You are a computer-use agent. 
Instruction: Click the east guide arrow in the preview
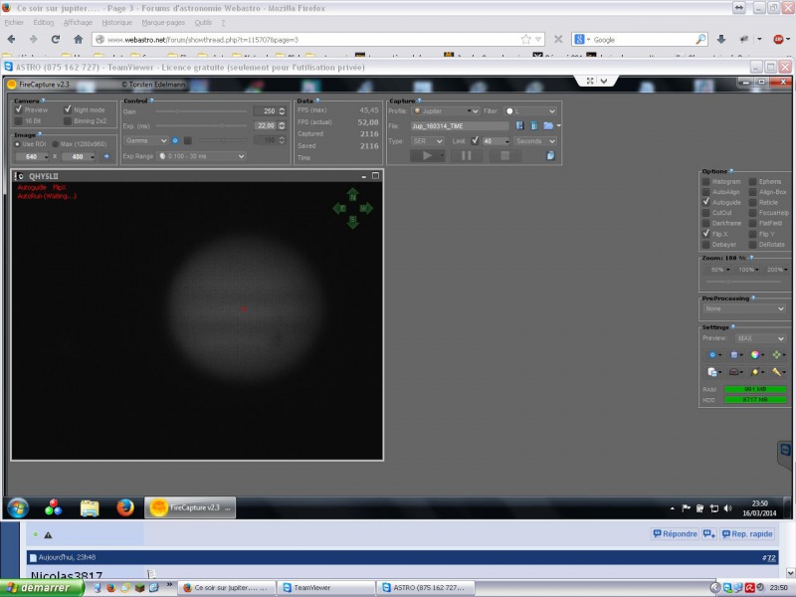coord(339,208)
